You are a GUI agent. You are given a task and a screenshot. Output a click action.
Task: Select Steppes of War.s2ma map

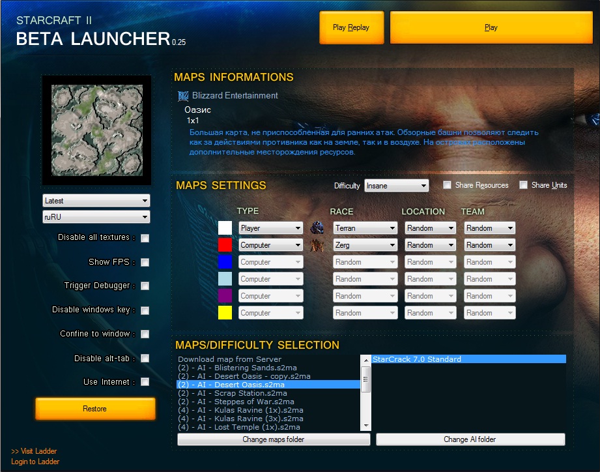click(268, 402)
